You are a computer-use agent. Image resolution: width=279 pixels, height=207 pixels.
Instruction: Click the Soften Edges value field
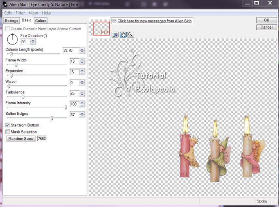coord(75,114)
